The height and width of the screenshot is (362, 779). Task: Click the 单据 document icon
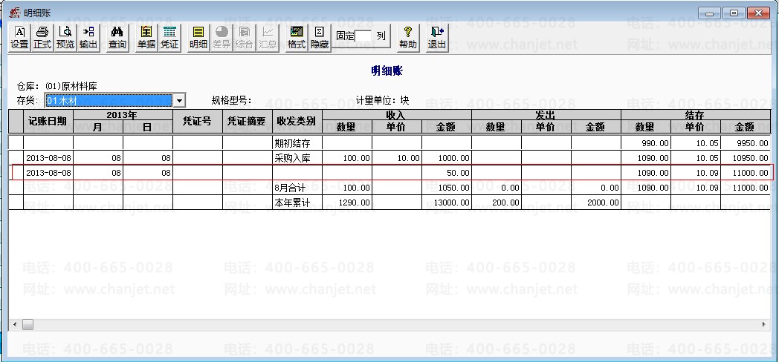point(146,38)
